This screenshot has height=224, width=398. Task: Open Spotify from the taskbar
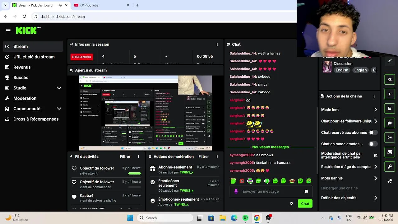coord(245,218)
